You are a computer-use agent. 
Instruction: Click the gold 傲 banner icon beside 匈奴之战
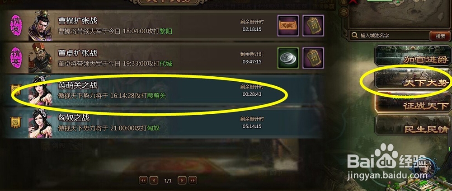pyautogui.click(x=16, y=122)
